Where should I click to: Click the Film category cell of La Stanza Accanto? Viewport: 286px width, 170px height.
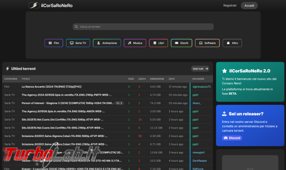[7, 87]
